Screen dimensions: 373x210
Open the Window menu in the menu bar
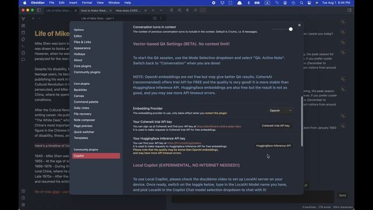pyautogui.click(x=114, y=2)
